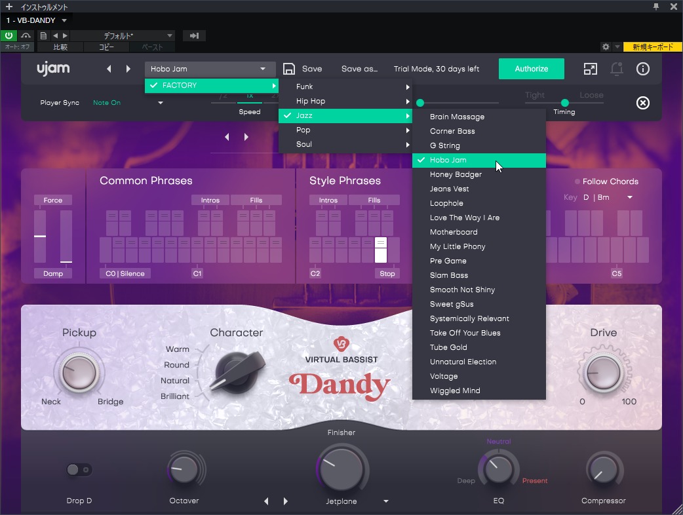Open the 1 - VB-DANDY instrument dropdown
The height and width of the screenshot is (515, 683).
[36, 20]
